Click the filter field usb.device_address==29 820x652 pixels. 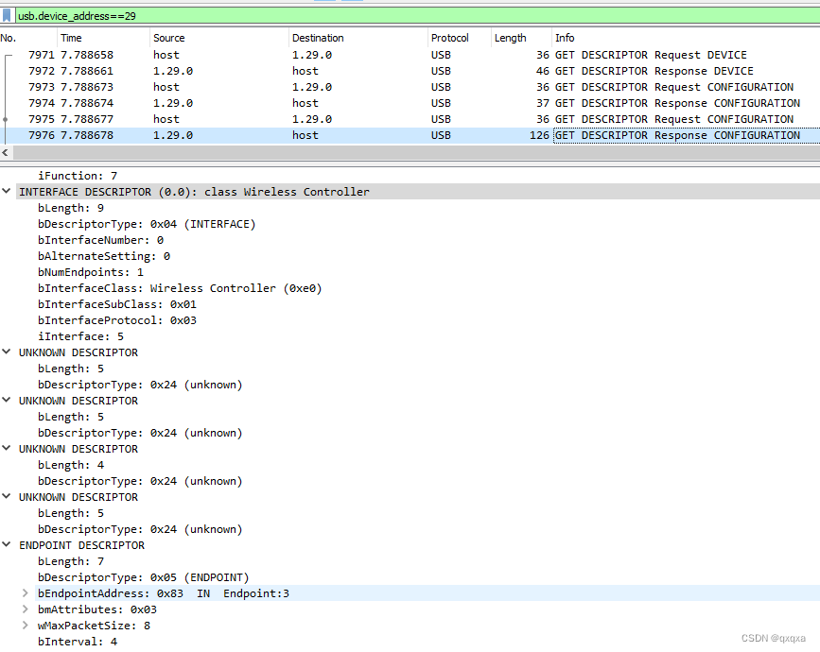point(417,16)
